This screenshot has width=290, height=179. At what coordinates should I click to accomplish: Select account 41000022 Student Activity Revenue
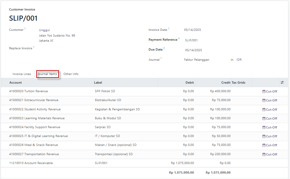(x=35, y=109)
